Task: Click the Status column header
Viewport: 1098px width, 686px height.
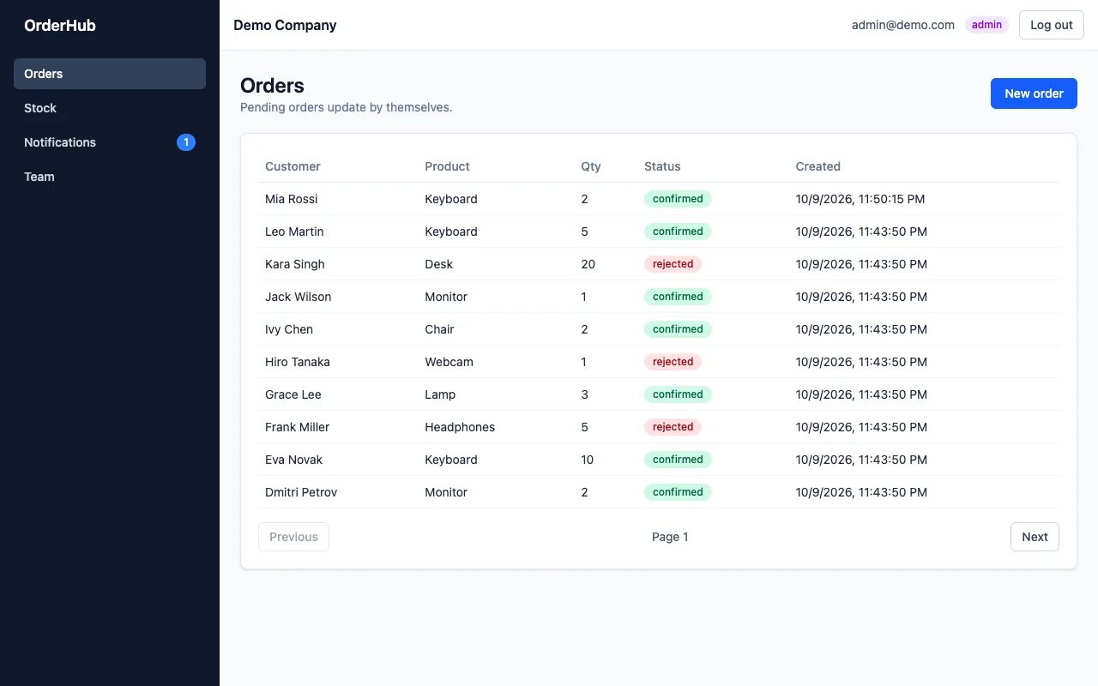Action: (x=662, y=166)
